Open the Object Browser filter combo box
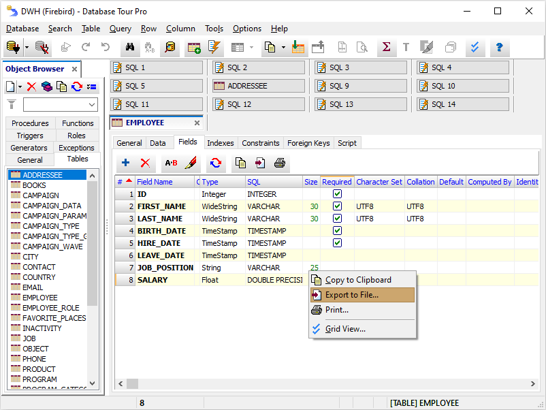Viewport: 546px width, 410px height. (x=92, y=104)
